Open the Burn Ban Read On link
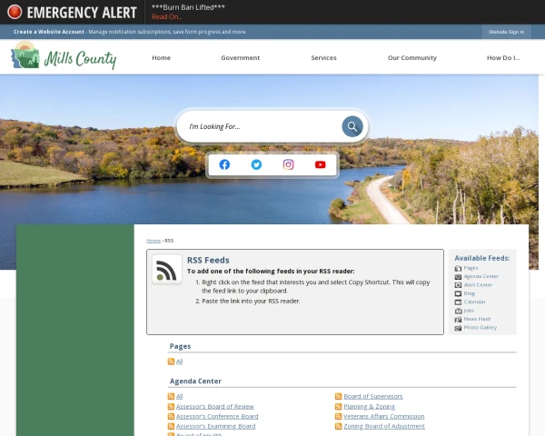 click(x=167, y=16)
